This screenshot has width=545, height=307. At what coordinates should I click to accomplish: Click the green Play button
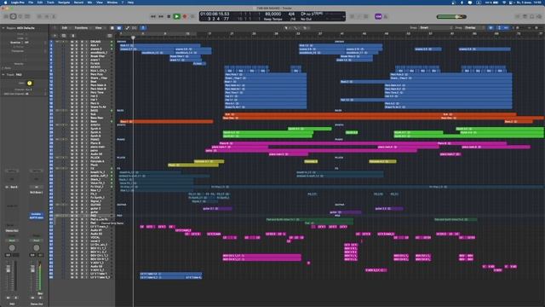176,16
